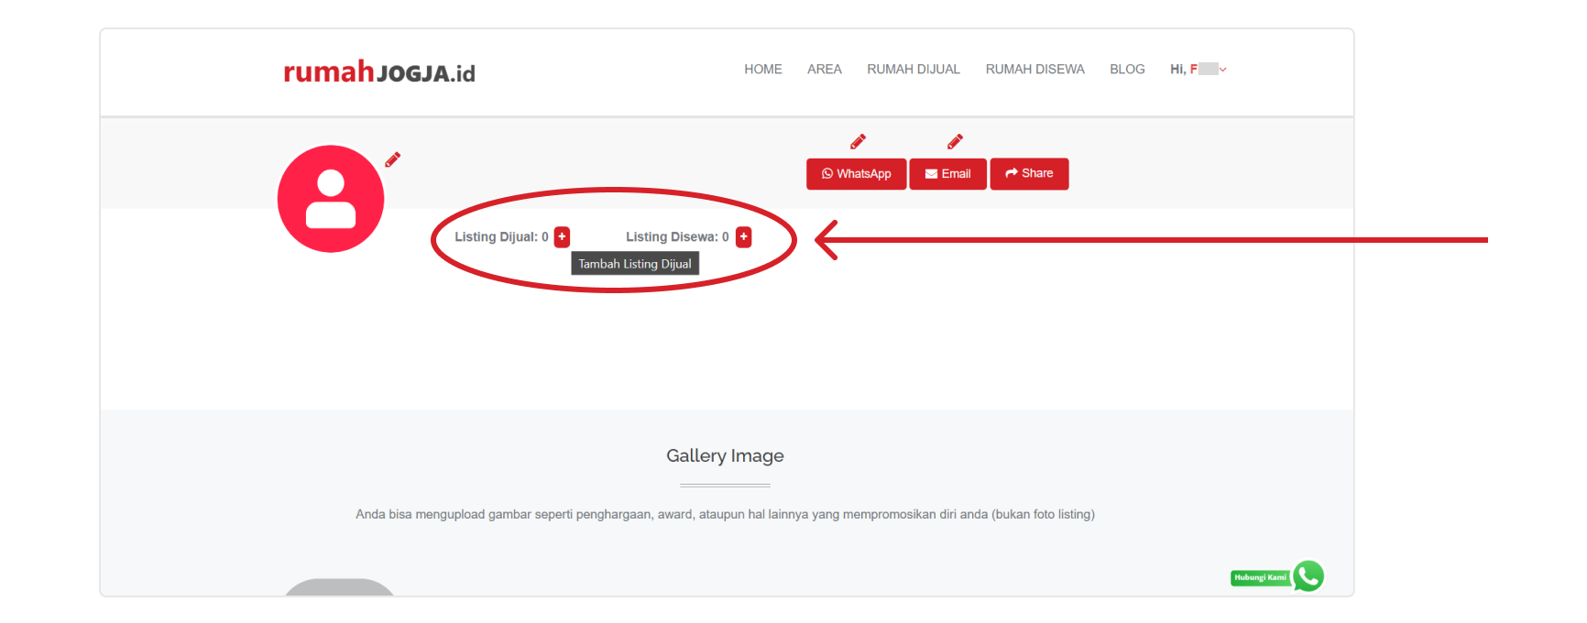This screenshot has height=623, width=1587.
Task: Add a new Listing Disewa with plus
Action: (744, 237)
